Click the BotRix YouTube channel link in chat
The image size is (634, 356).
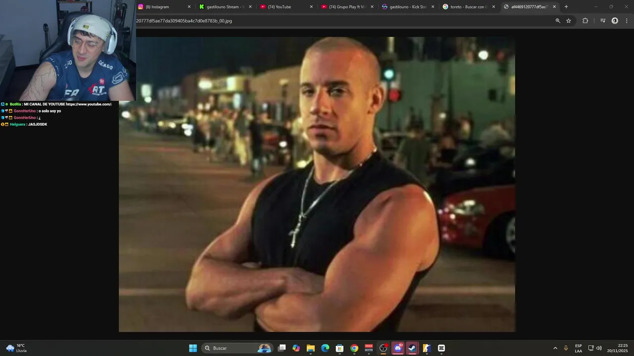pos(89,104)
